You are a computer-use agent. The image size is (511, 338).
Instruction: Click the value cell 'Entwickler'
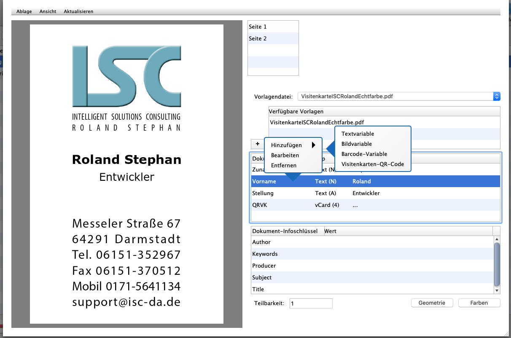coord(366,193)
